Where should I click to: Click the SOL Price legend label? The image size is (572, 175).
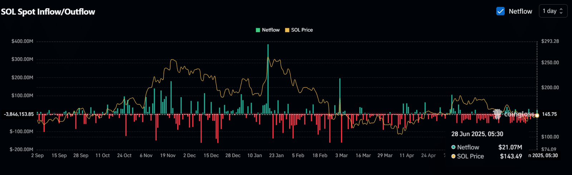(x=302, y=30)
